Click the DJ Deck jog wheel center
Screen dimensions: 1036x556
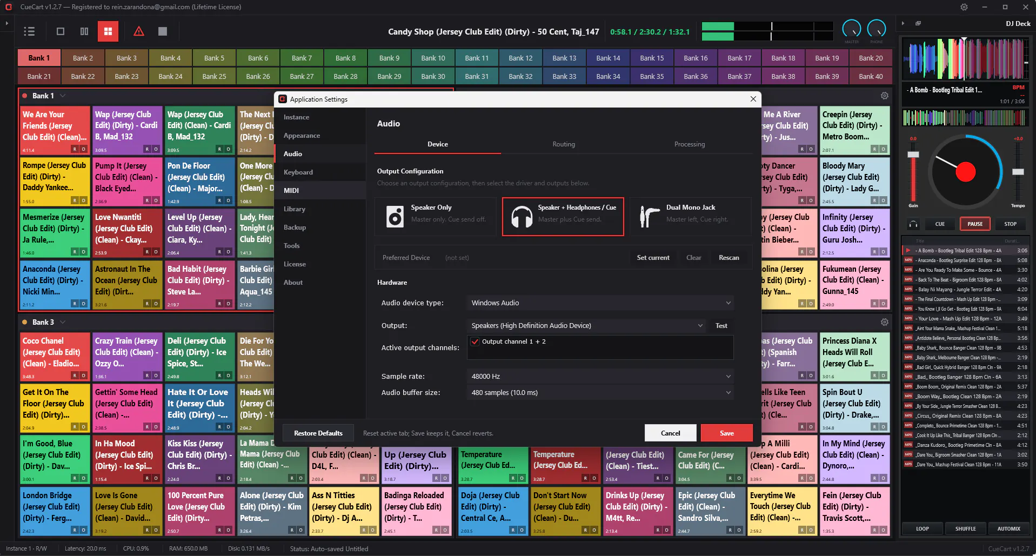point(965,172)
